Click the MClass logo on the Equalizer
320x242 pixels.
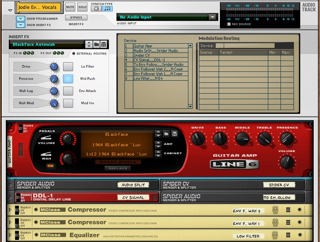pos(275,235)
